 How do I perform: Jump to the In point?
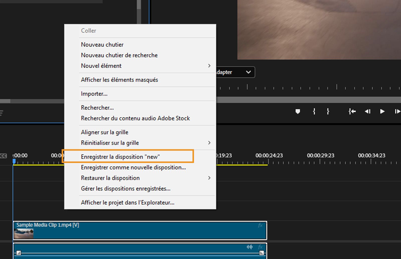(352, 111)
